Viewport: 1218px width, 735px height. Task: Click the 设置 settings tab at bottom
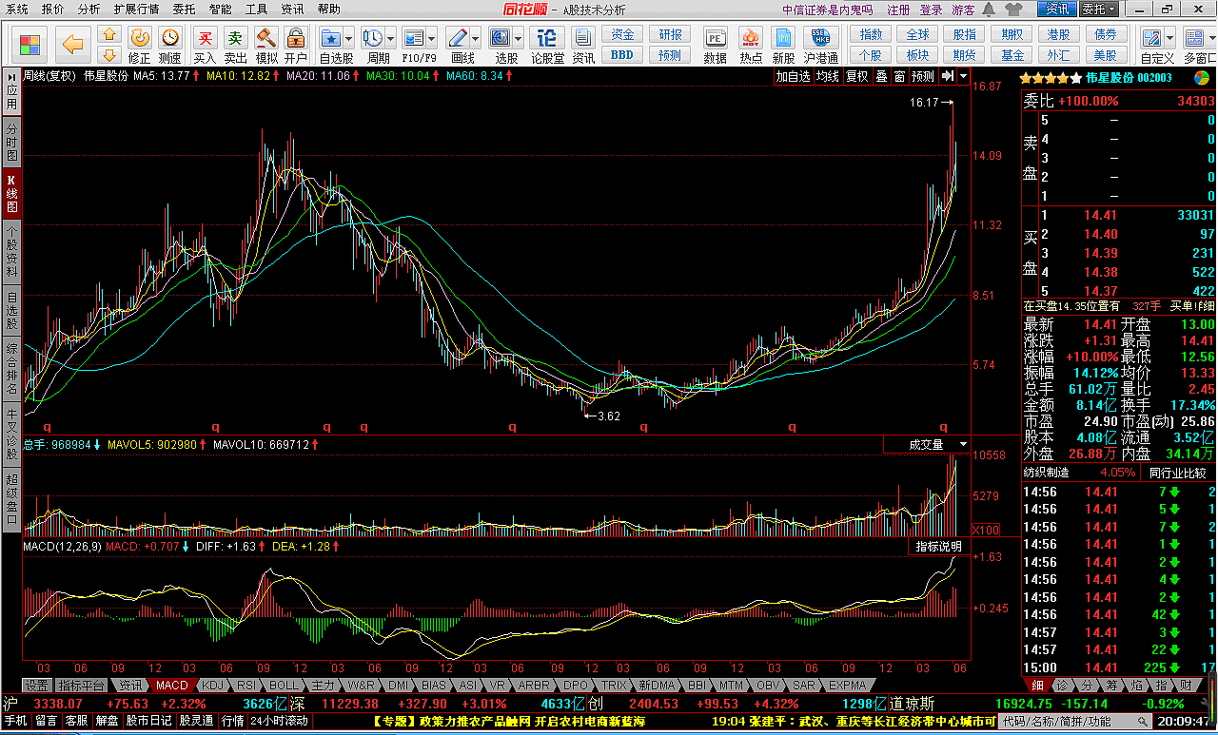pos(37,685)
